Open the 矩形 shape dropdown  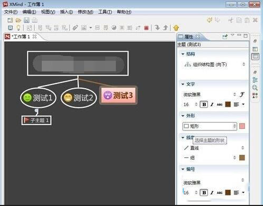[210, 126]
